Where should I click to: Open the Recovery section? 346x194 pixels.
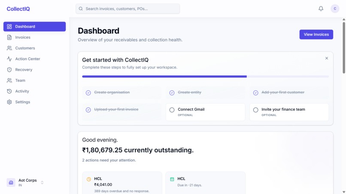click(x=34, y=69)
